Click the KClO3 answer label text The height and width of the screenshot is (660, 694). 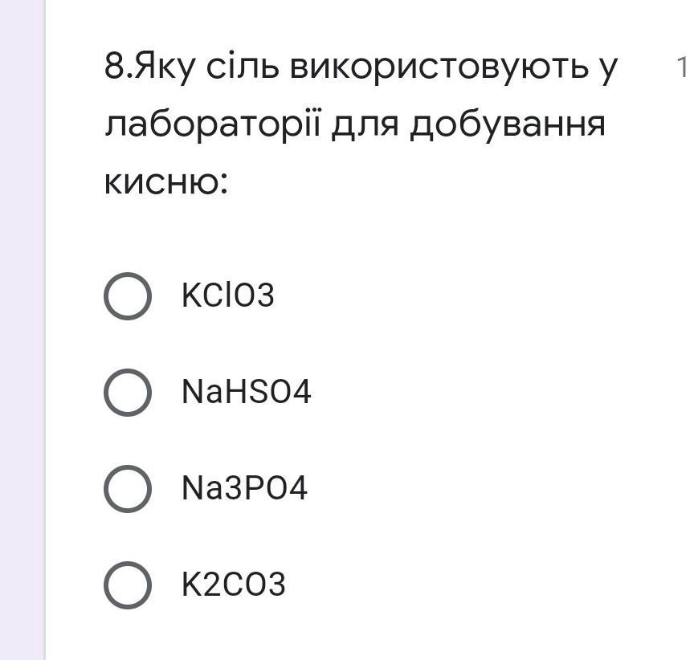tap(228, 295)
